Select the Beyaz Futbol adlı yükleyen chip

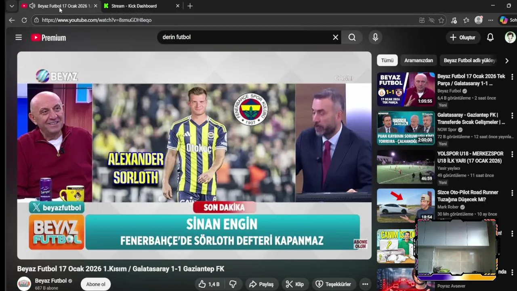pos(469,60)
